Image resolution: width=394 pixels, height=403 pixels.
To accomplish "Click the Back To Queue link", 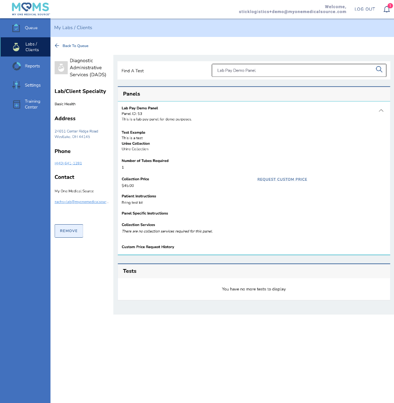I will tap(75, 46).
